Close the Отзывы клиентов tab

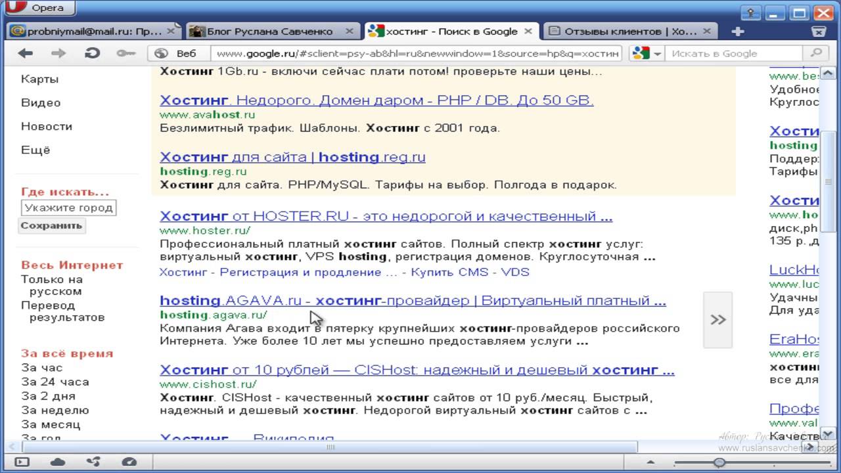pos(708,31)
